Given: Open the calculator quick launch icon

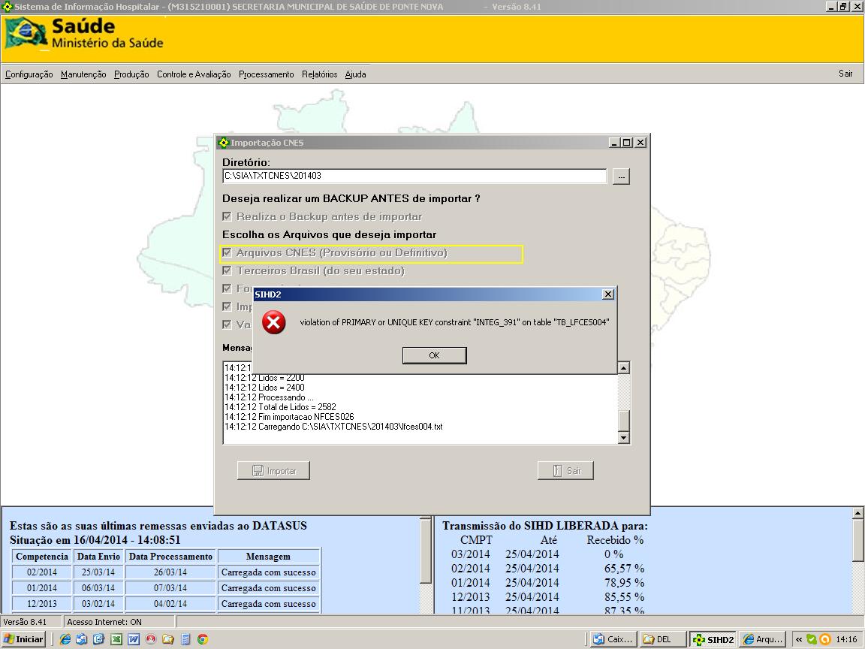Looking at the screenshot, I should (x=185, y=639).
